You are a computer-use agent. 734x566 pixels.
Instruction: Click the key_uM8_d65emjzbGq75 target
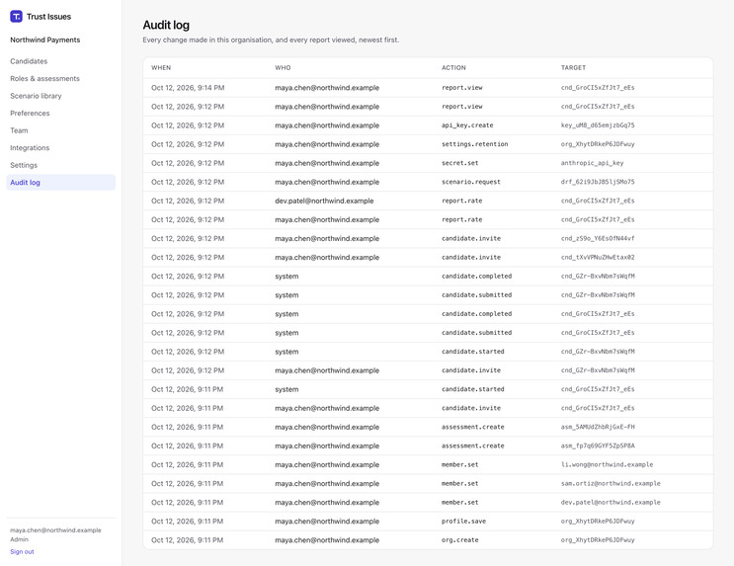click(598, 125)
